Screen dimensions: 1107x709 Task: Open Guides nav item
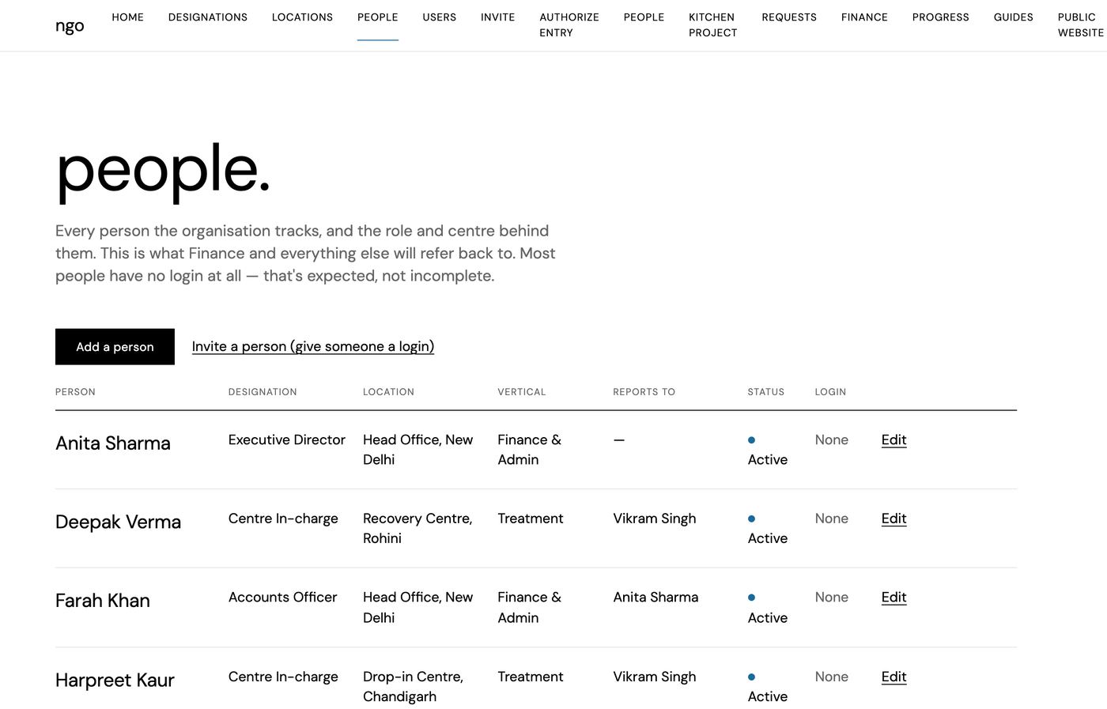point(1013,17)
